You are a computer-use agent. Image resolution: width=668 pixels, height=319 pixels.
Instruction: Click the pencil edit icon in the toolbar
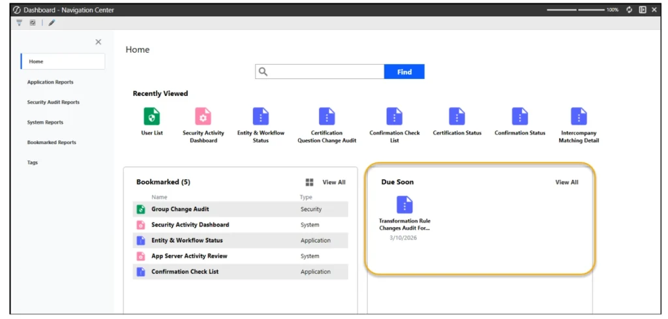click(x=52, y=22)
